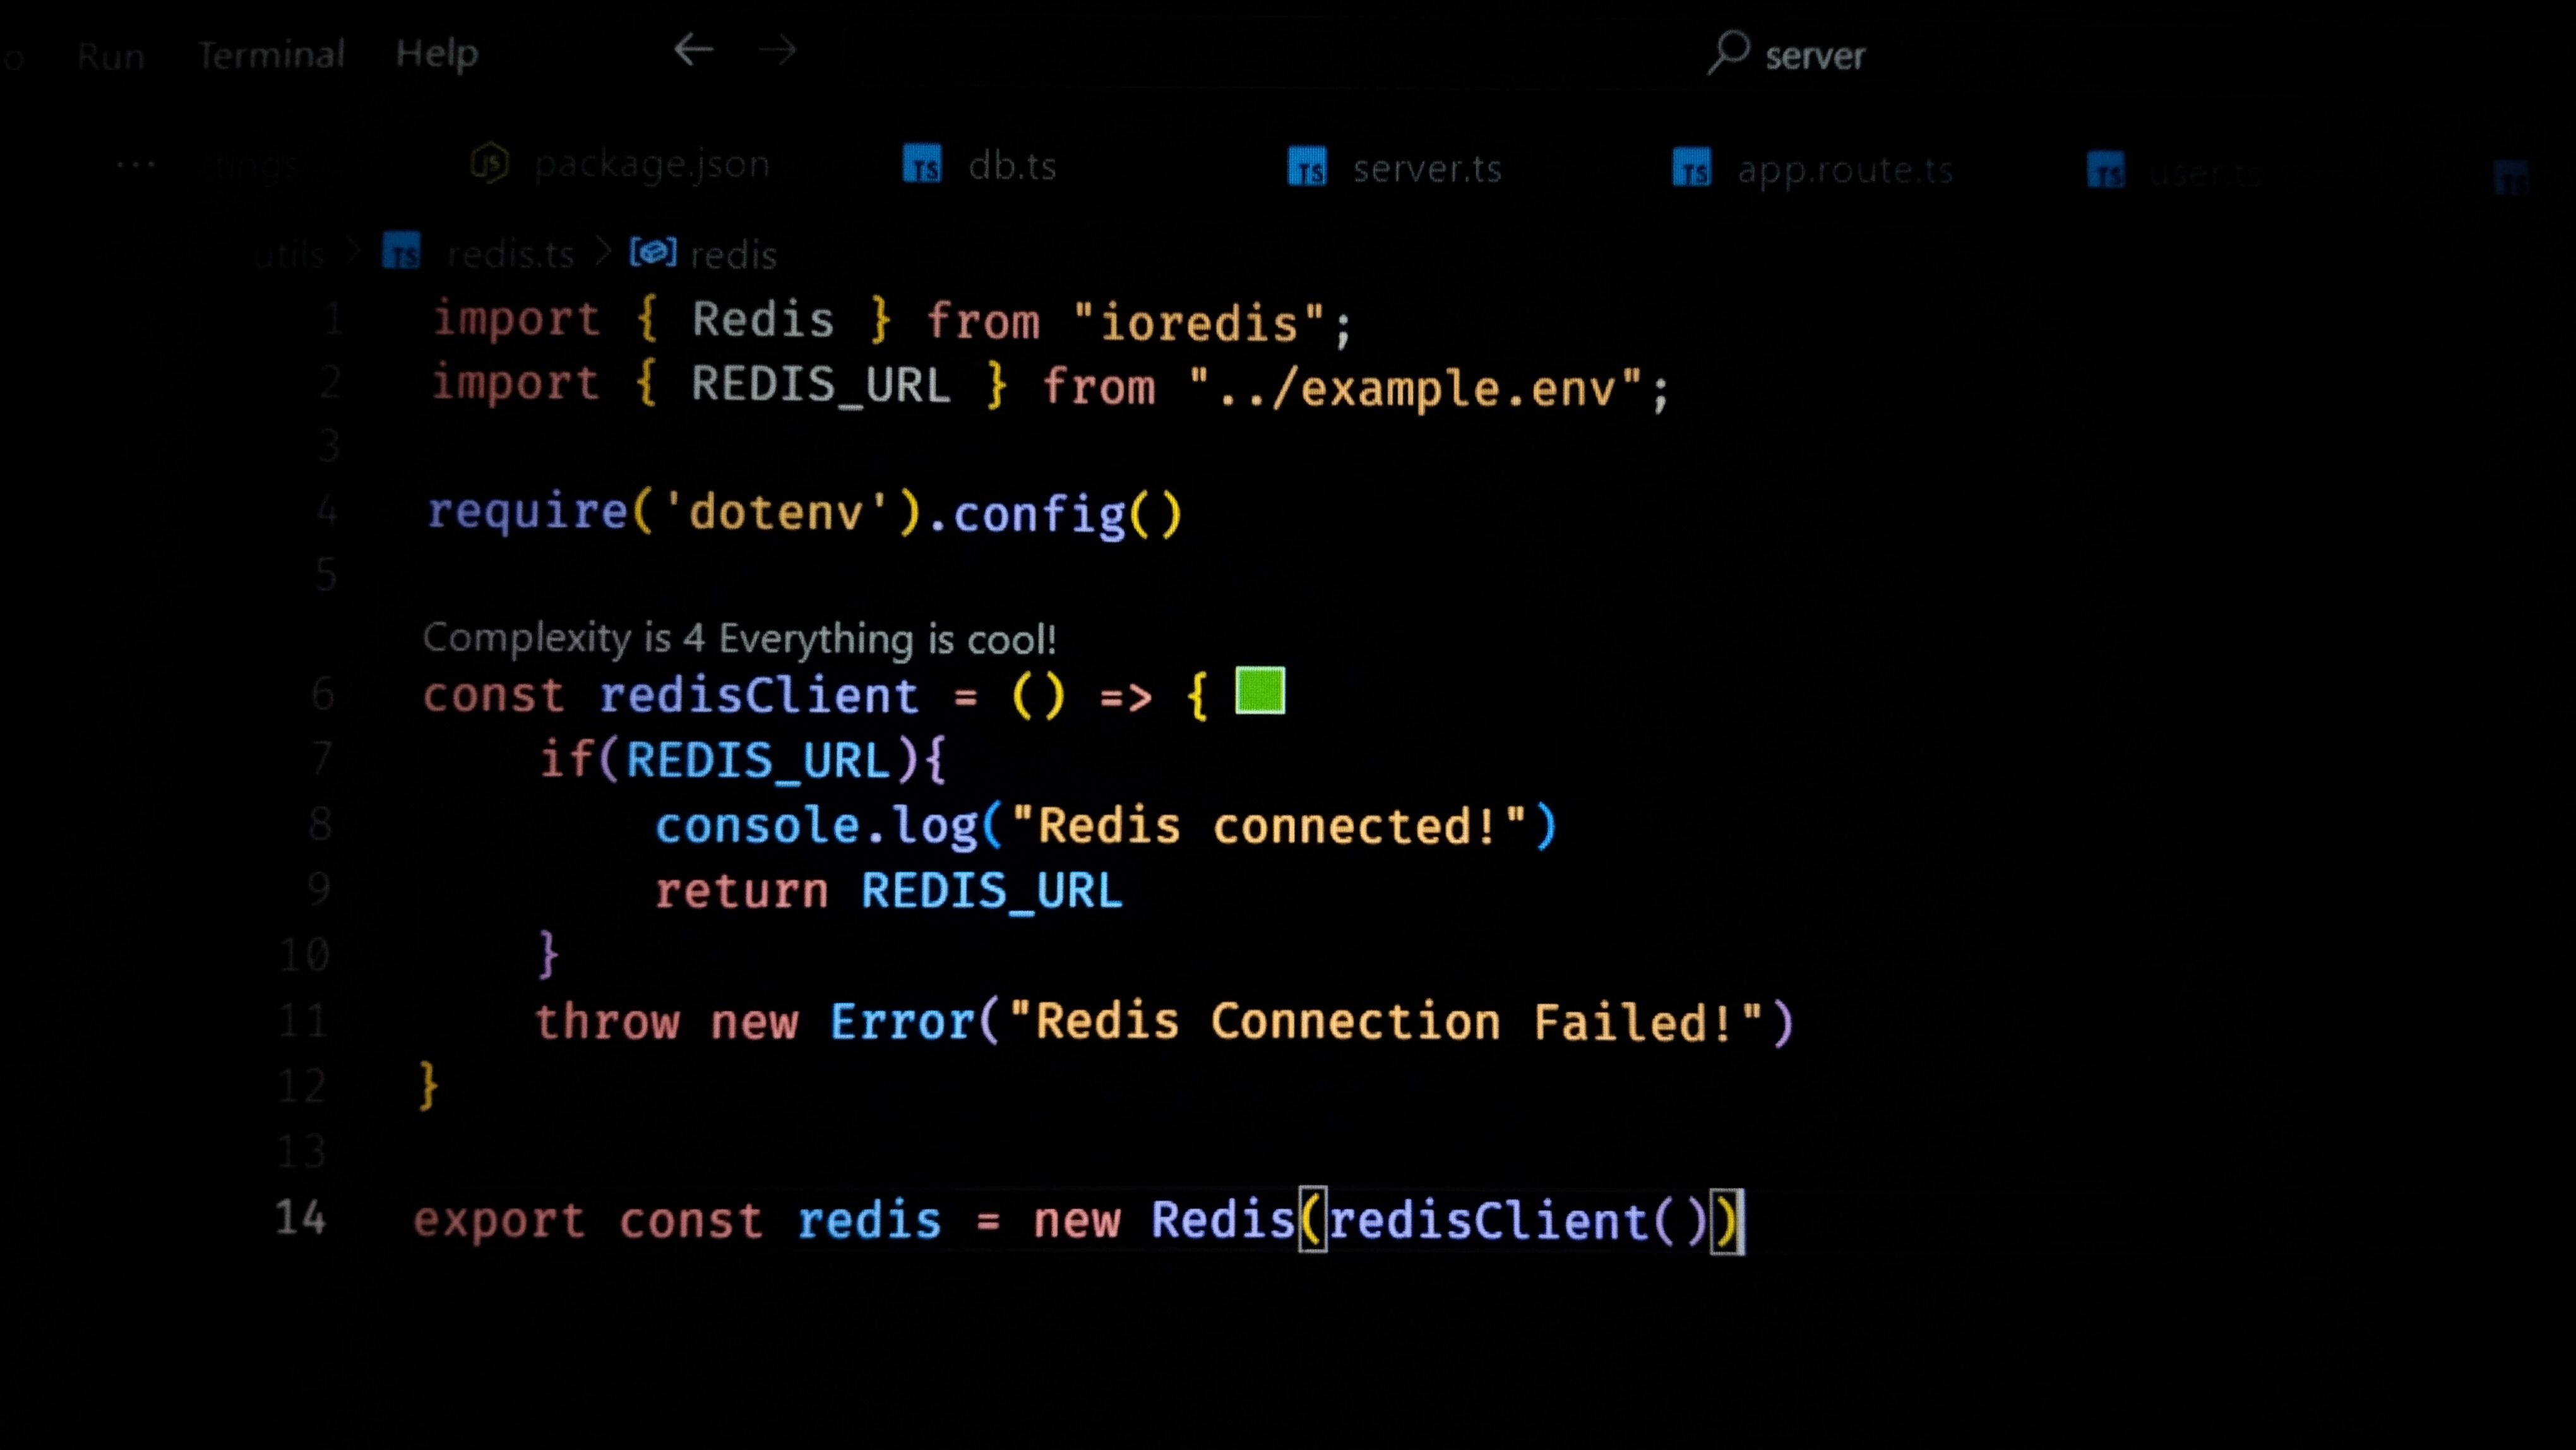Click the go back arrow

[693, 50]
